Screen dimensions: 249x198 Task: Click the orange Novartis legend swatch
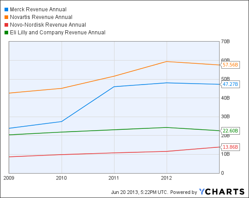[6, 17]
